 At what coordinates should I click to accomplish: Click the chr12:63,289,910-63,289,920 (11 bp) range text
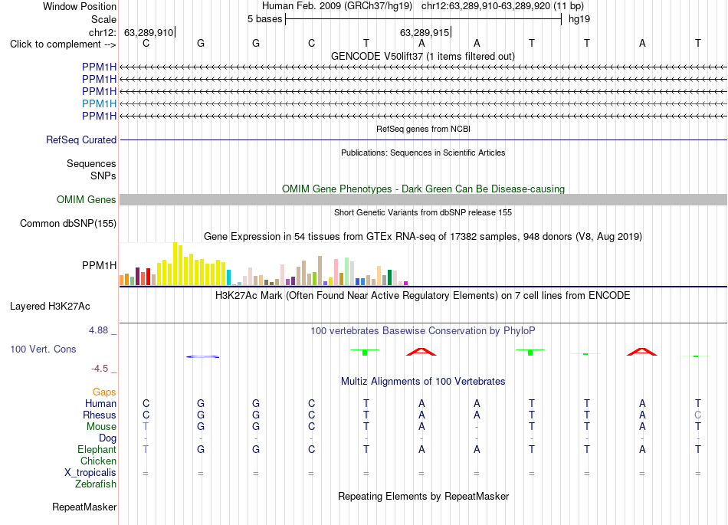(x=503, y=6)
